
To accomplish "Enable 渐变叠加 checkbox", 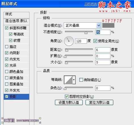I will click(x=7, y=78).
